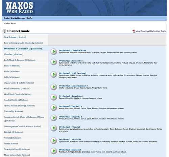Open Orchestral (Romantic) title link

(71, 61)
